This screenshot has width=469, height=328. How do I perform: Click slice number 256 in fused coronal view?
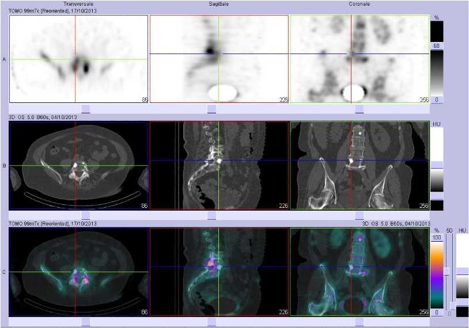(x=424, y=312)
